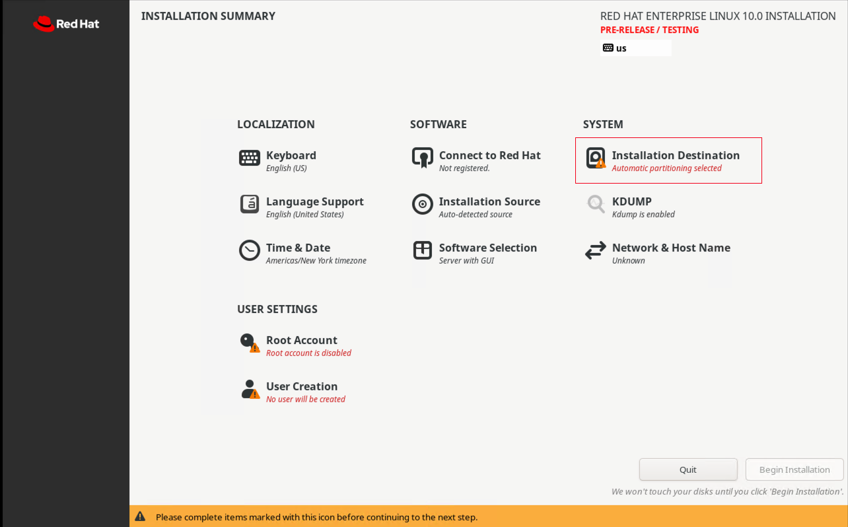Click the "We won't touch your disks" note
The image size is (848, 527).
click(x=728, y=491)
